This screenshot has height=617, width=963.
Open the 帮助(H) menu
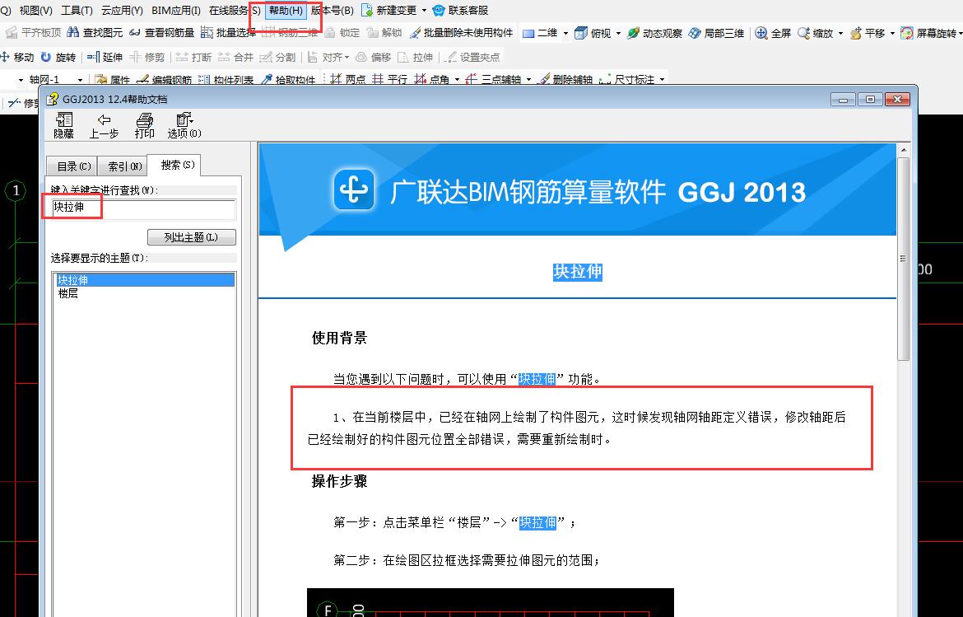coord(286,11)
